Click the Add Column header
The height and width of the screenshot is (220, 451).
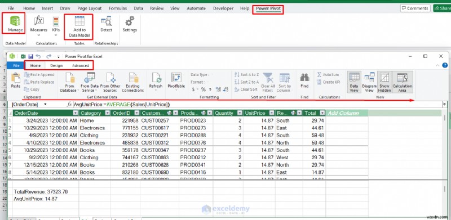pyautogui.click(x=347, y=113)
